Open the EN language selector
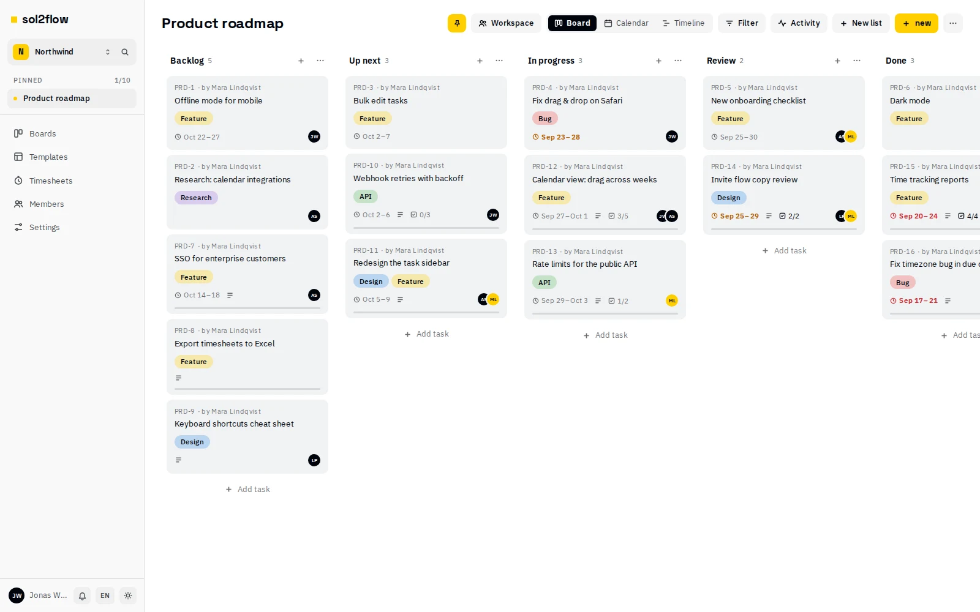980x612 pixels. pos(105,595)
